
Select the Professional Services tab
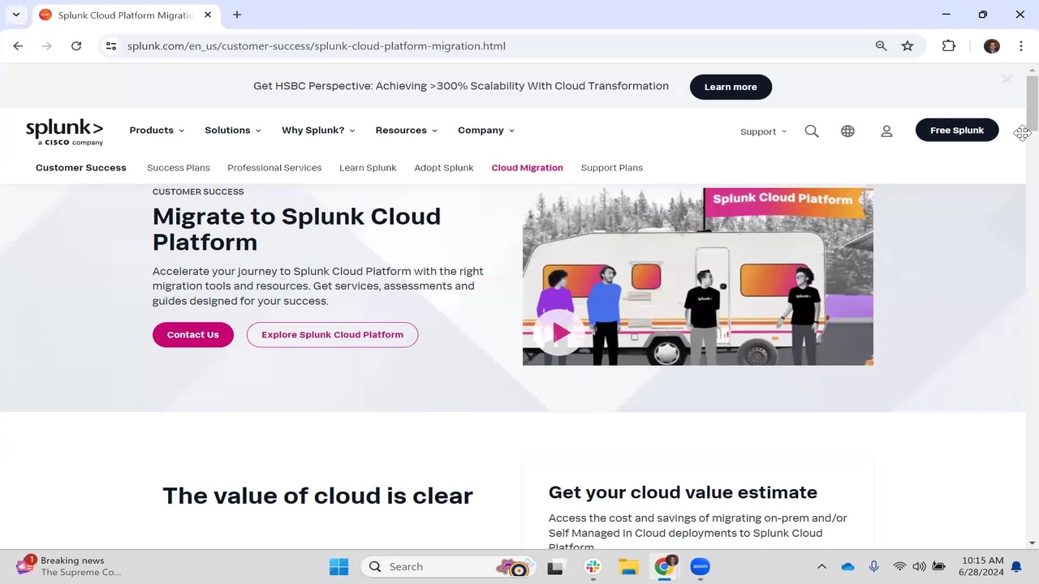274,168
